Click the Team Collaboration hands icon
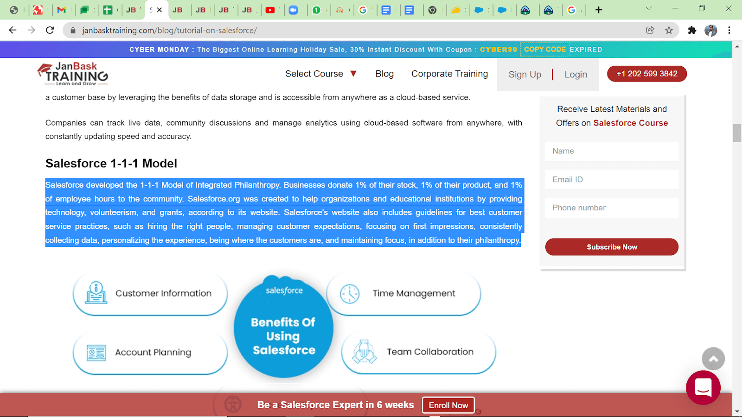742x417 pixels. coord(365,352)
